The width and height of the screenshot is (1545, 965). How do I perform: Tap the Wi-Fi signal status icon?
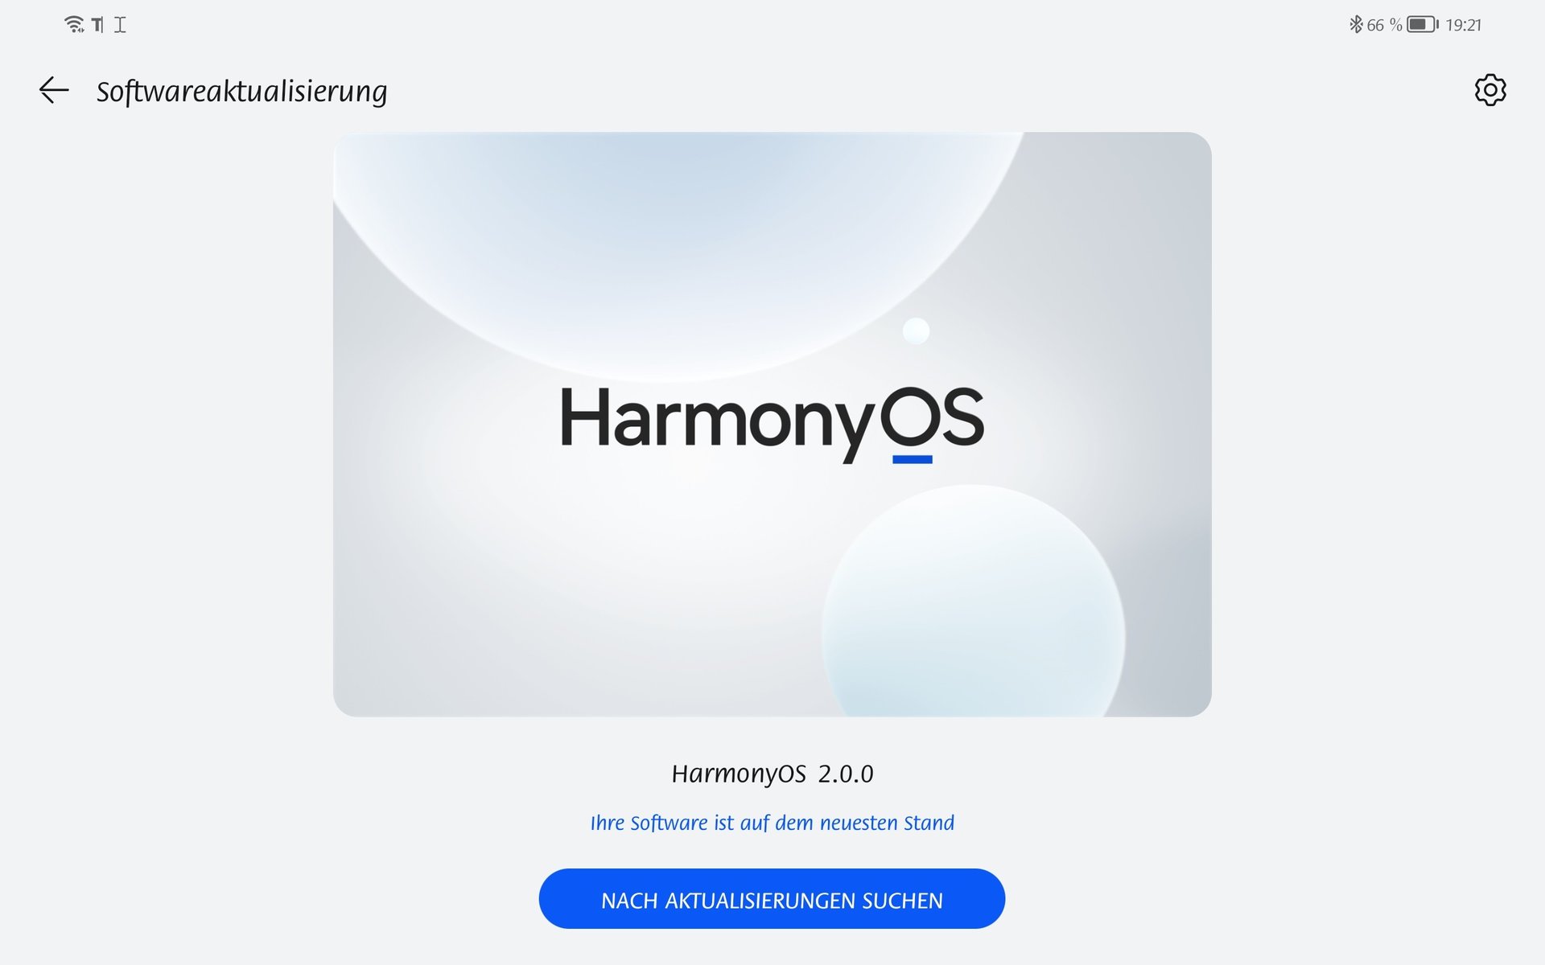click(x=74, y=25)
